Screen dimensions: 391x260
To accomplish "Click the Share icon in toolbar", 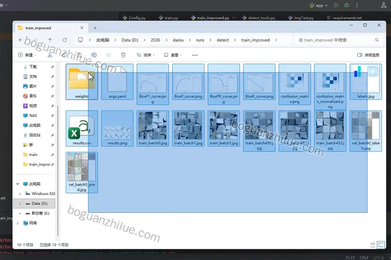I will pos(109,55).
